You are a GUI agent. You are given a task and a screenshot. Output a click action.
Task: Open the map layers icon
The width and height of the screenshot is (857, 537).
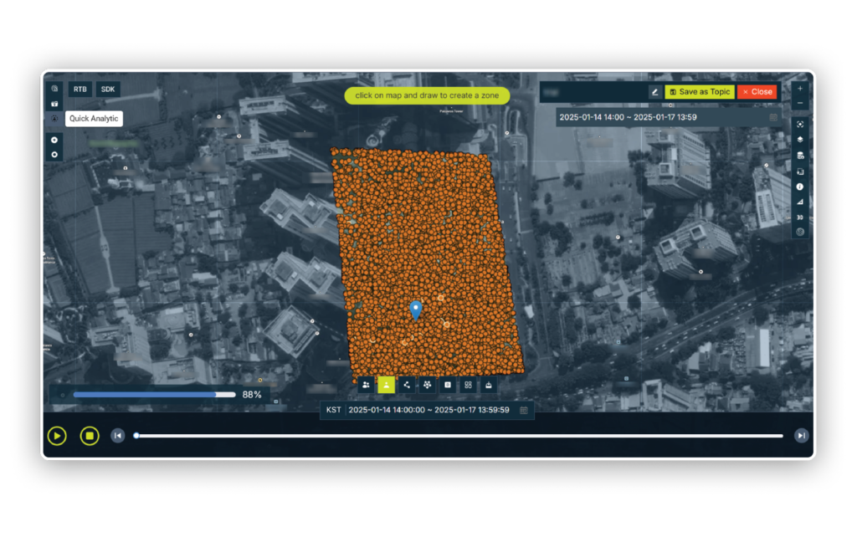click(800, 140)
